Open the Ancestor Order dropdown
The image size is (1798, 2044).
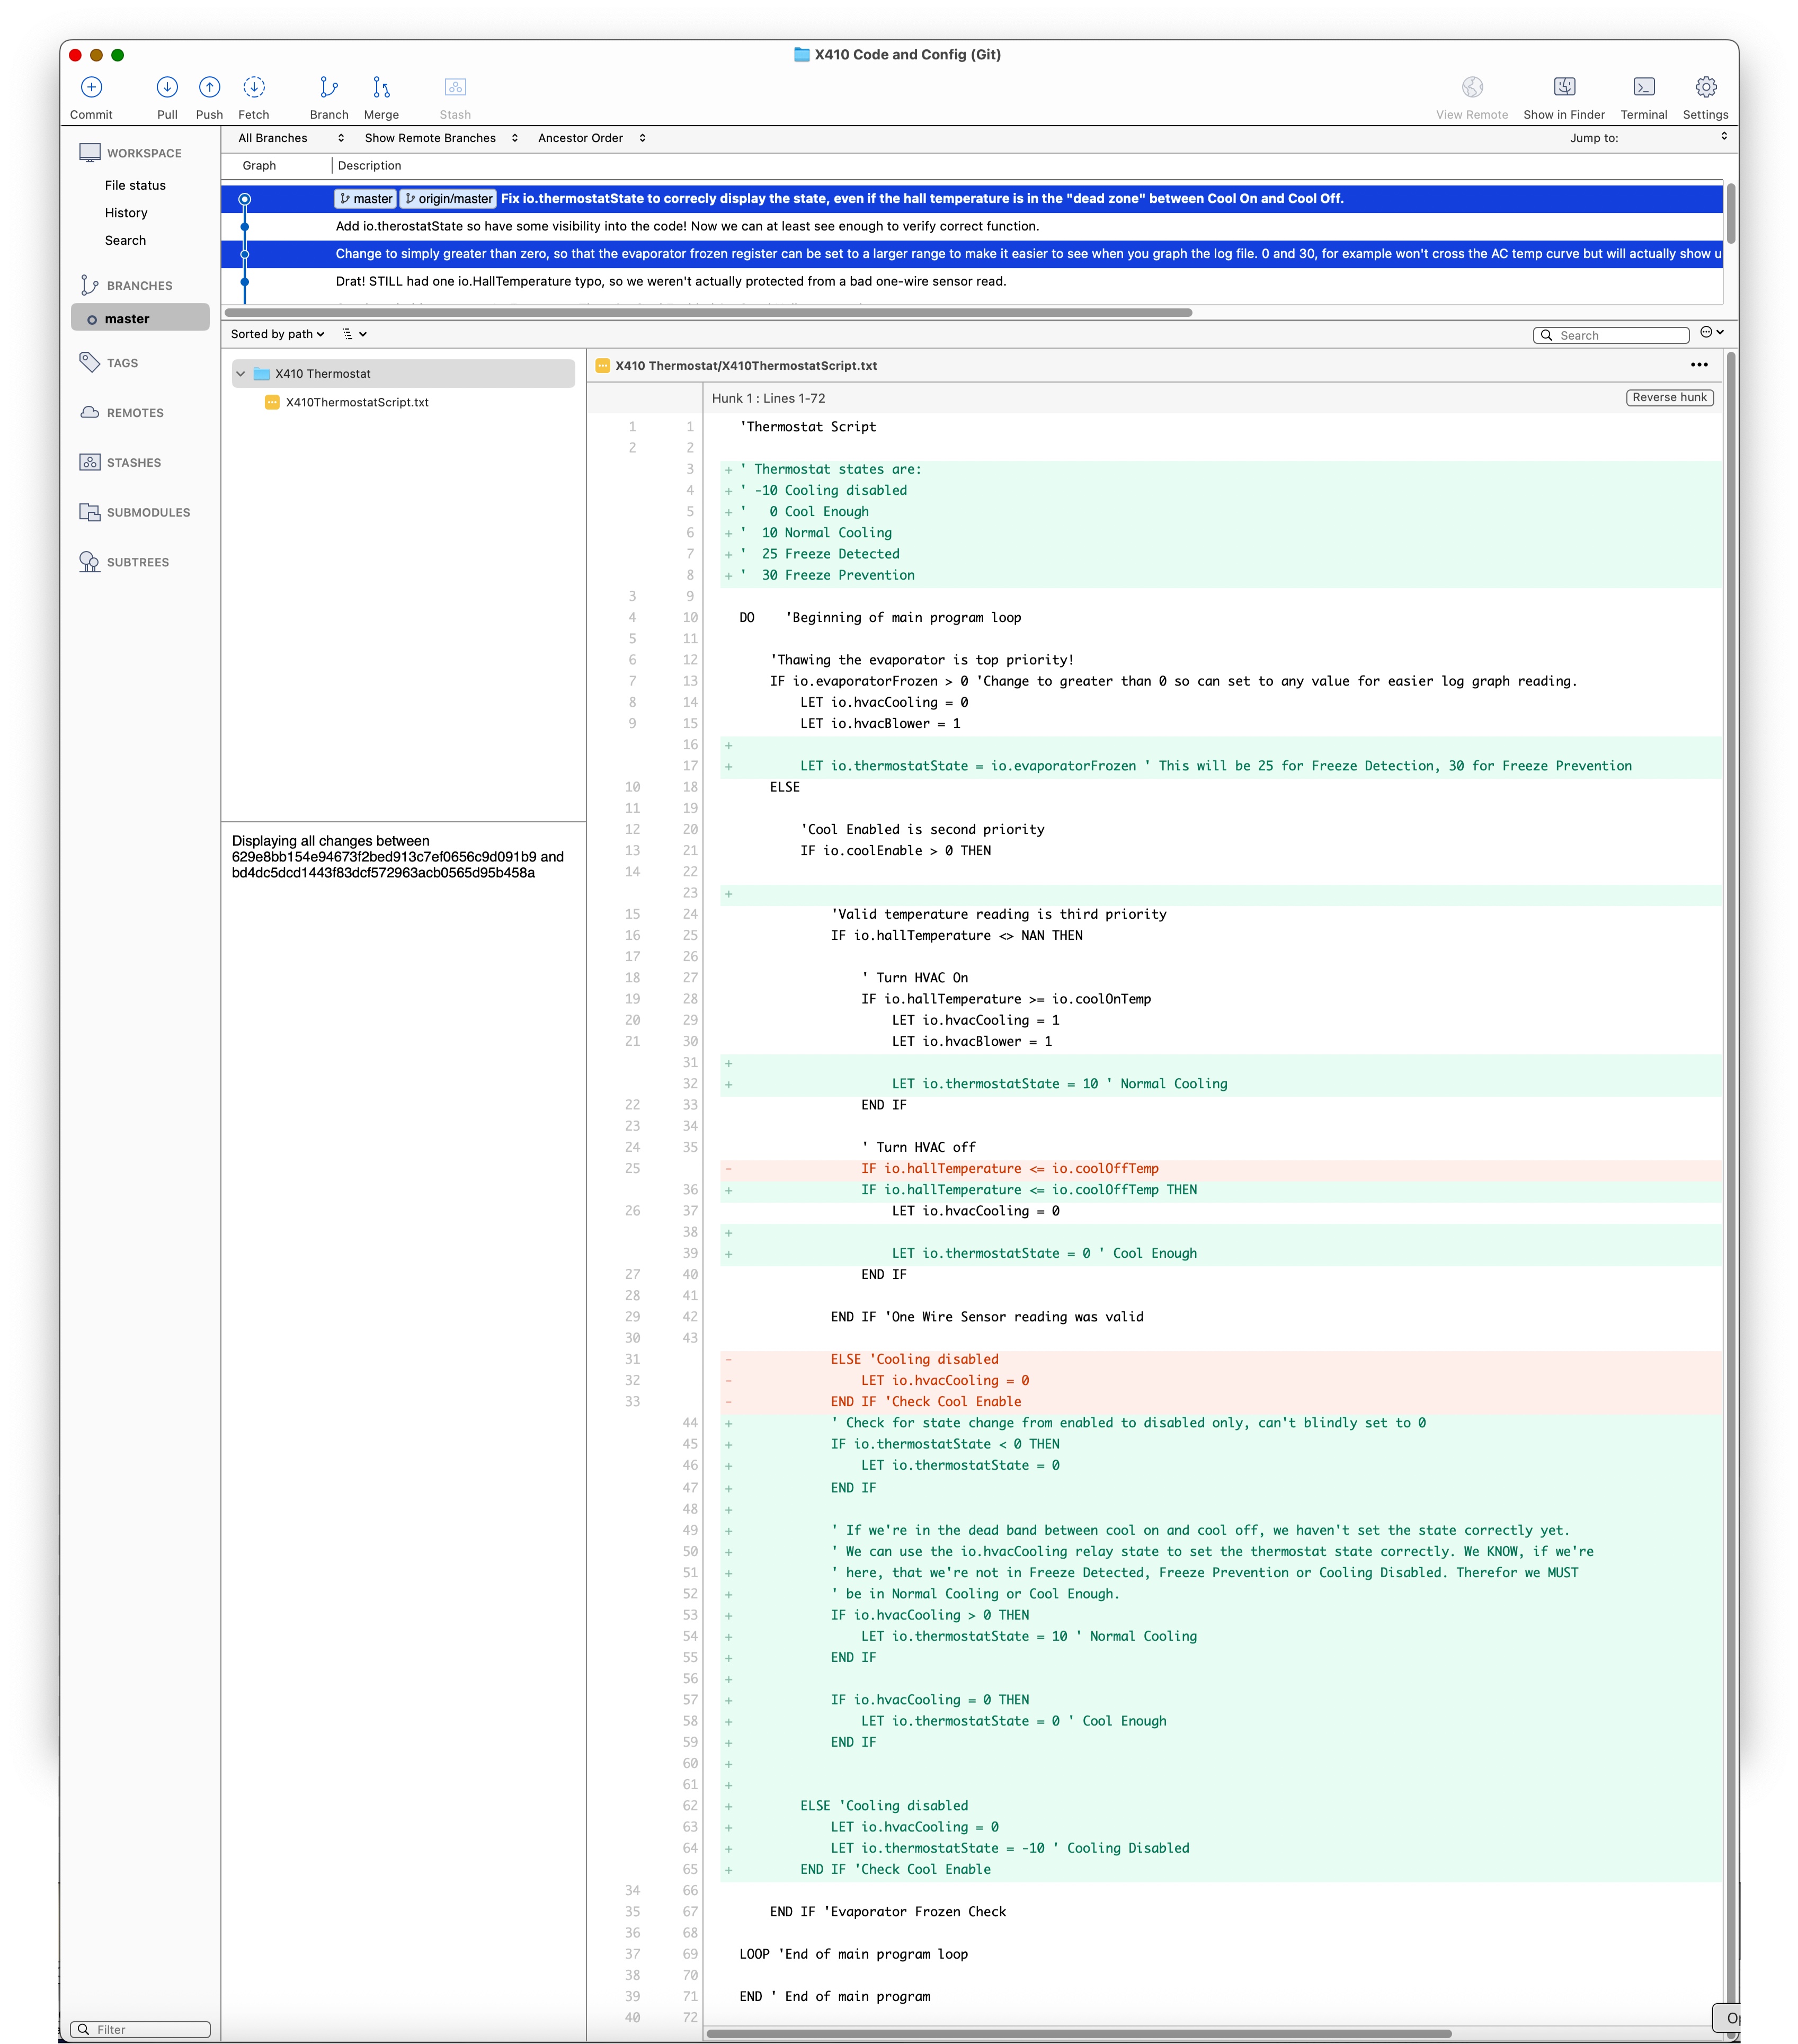592,138
